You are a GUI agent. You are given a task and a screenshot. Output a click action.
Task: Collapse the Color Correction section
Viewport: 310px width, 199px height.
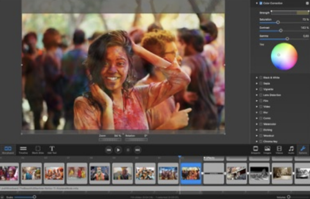(x=257, y=3)
